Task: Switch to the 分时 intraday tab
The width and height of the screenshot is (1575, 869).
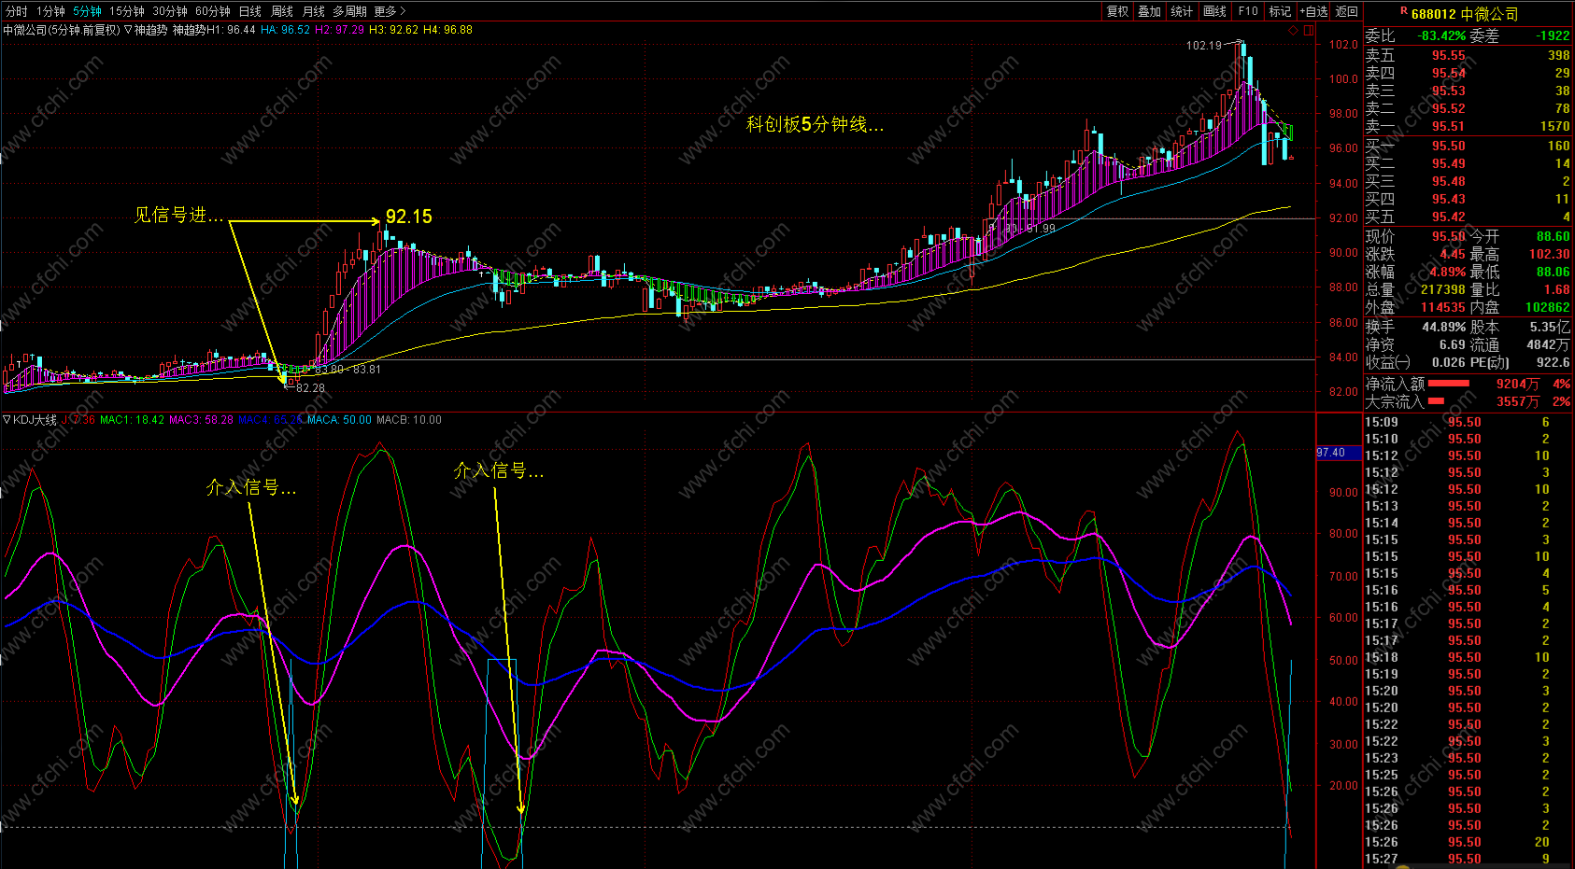Action: pos(16,11)
